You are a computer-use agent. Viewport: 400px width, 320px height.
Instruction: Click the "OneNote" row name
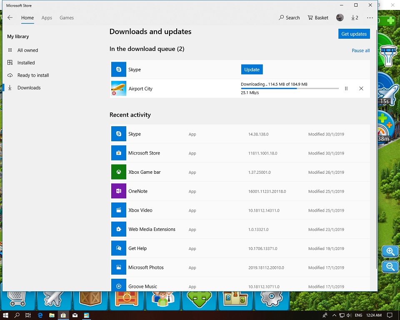pyautogui.click(x=138, y=191)
